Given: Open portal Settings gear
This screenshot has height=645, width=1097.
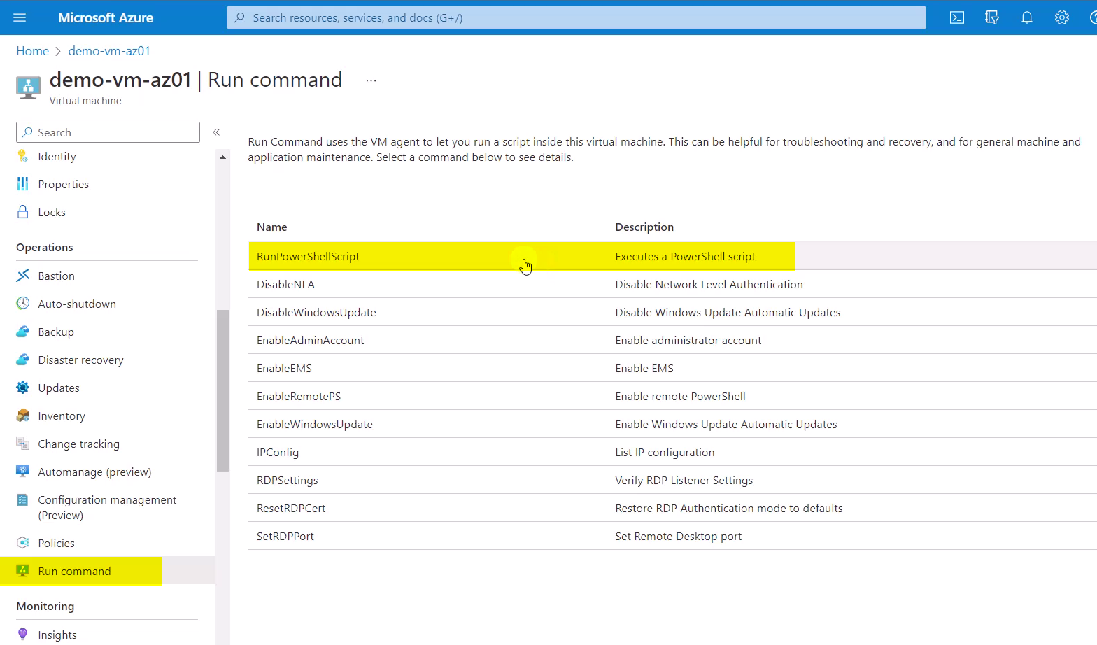Looking at the screenshot, I should coord(1062,17).
